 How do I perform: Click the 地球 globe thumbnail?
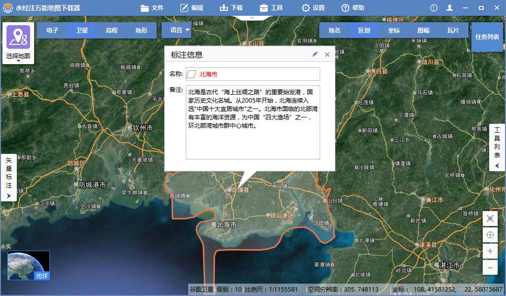click(x=28, y=265)
